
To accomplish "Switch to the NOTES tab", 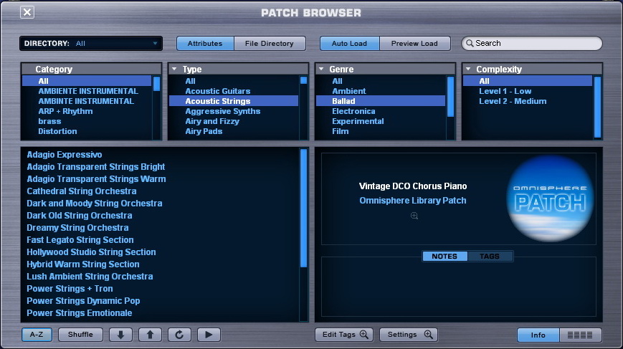I will point(444,256).
